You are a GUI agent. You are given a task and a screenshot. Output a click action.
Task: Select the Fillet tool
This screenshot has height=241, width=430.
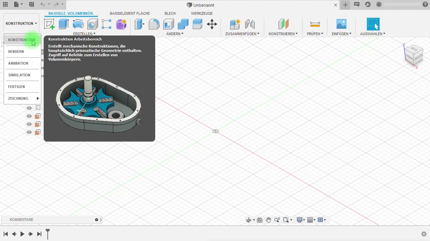coord(154,24)
